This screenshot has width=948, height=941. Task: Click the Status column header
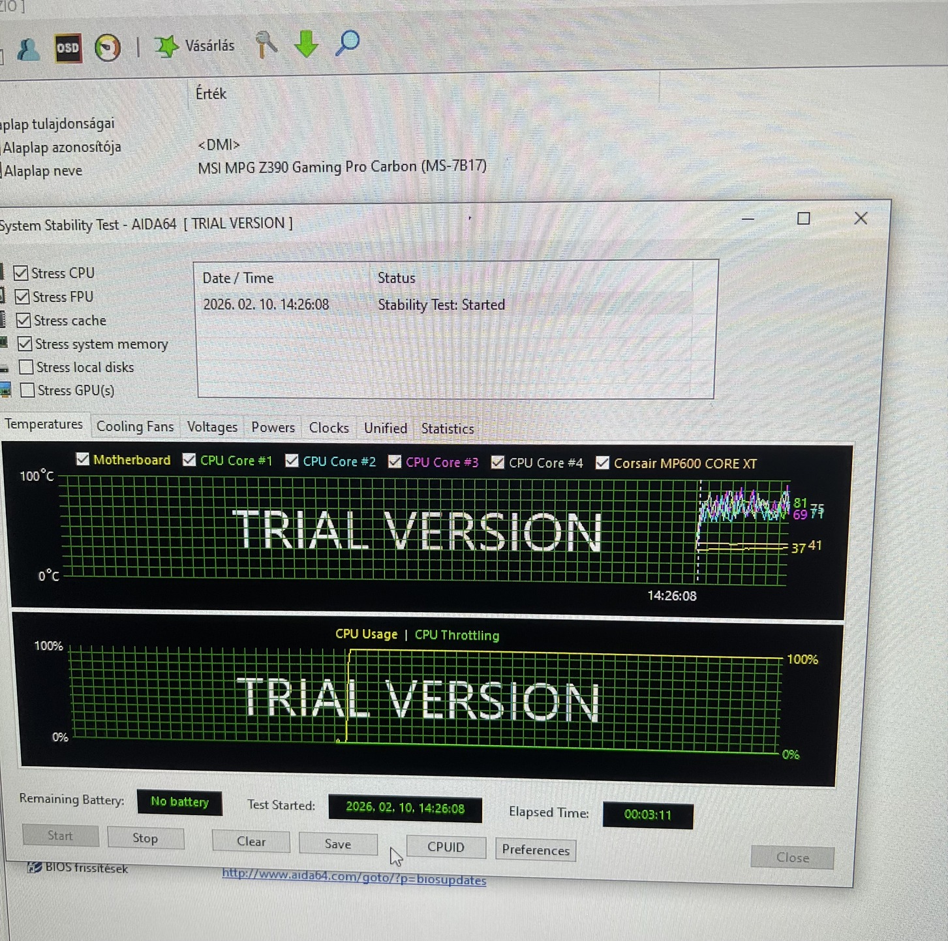(397, 278)
